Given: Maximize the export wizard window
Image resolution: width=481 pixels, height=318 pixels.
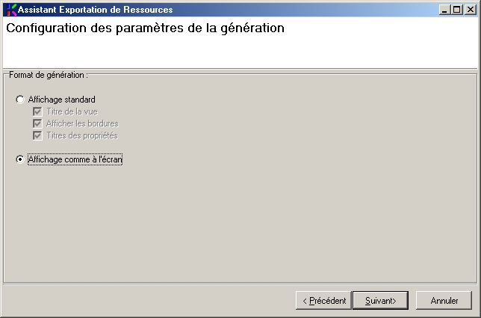Looking at the screenshot, I should coord(457,10).
